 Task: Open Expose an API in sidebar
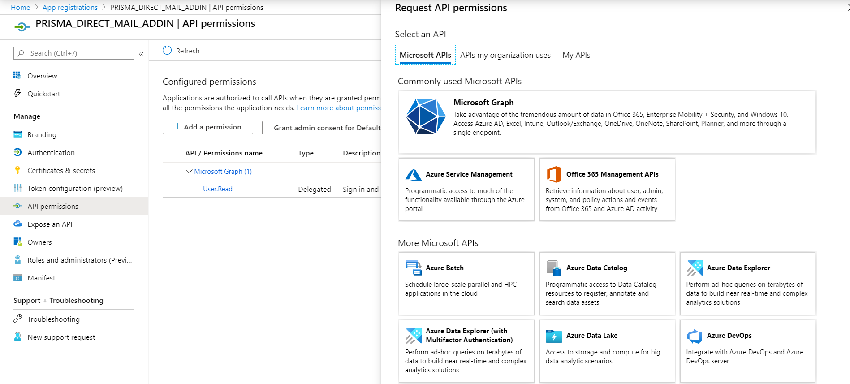(50, 224)
